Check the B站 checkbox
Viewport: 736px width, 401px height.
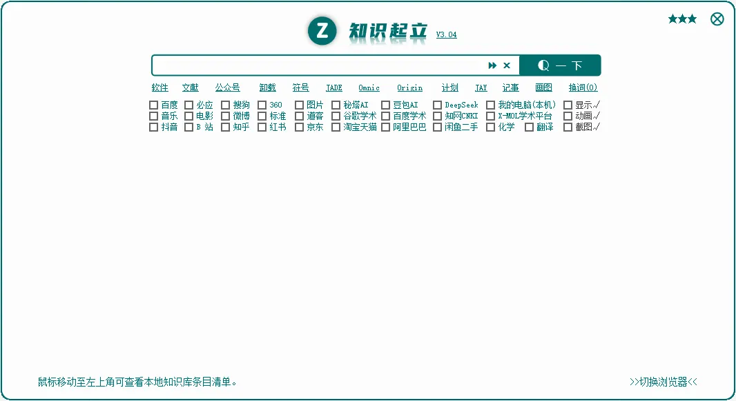188,127
